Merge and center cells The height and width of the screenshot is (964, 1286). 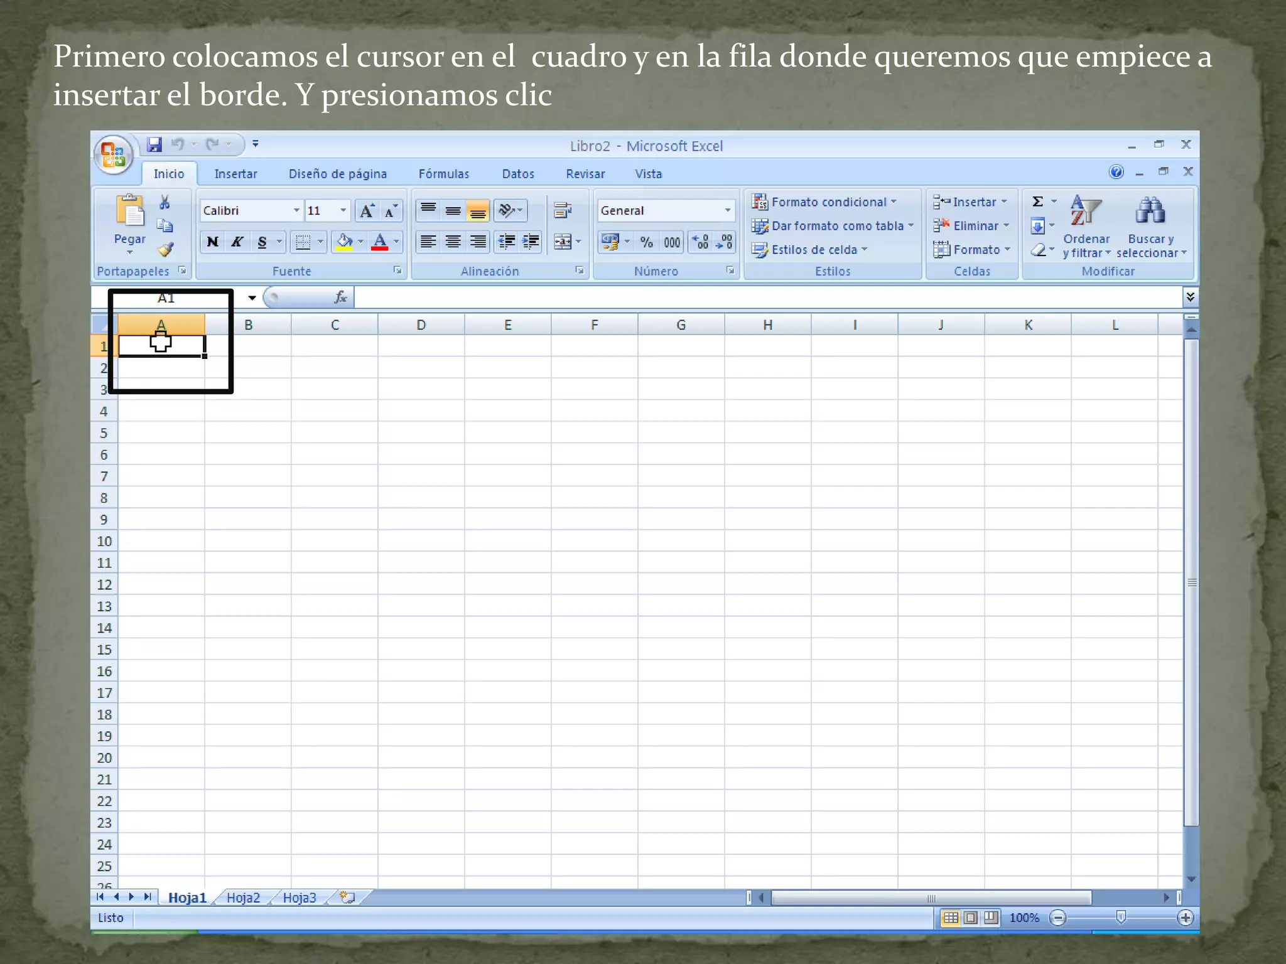click(x=562, y=242)
